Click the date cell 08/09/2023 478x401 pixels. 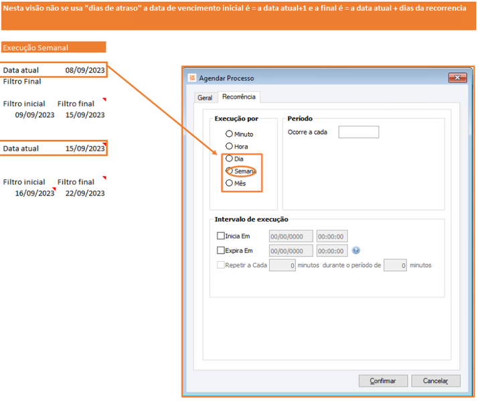pos(85,70)
